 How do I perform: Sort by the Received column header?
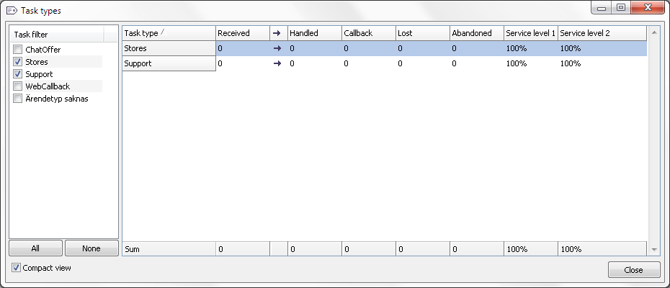coord(241,33)
